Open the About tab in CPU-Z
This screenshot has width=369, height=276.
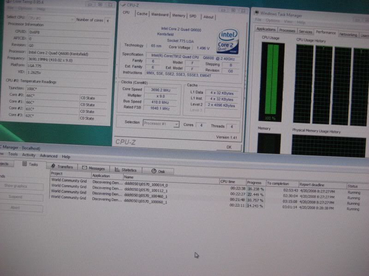click(208, 17)
